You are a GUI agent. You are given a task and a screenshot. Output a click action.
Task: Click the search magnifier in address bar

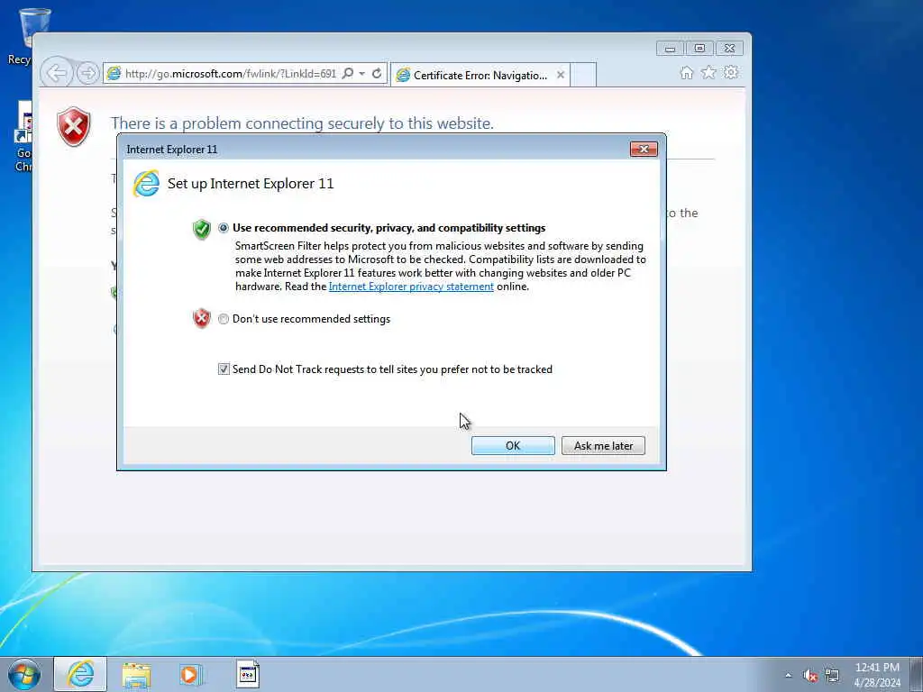pyautogui.click(x=348, y=74)
